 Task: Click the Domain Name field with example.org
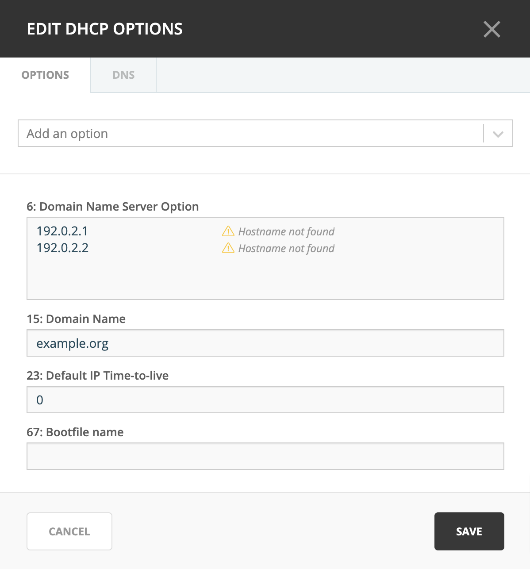tap(265, 343)
